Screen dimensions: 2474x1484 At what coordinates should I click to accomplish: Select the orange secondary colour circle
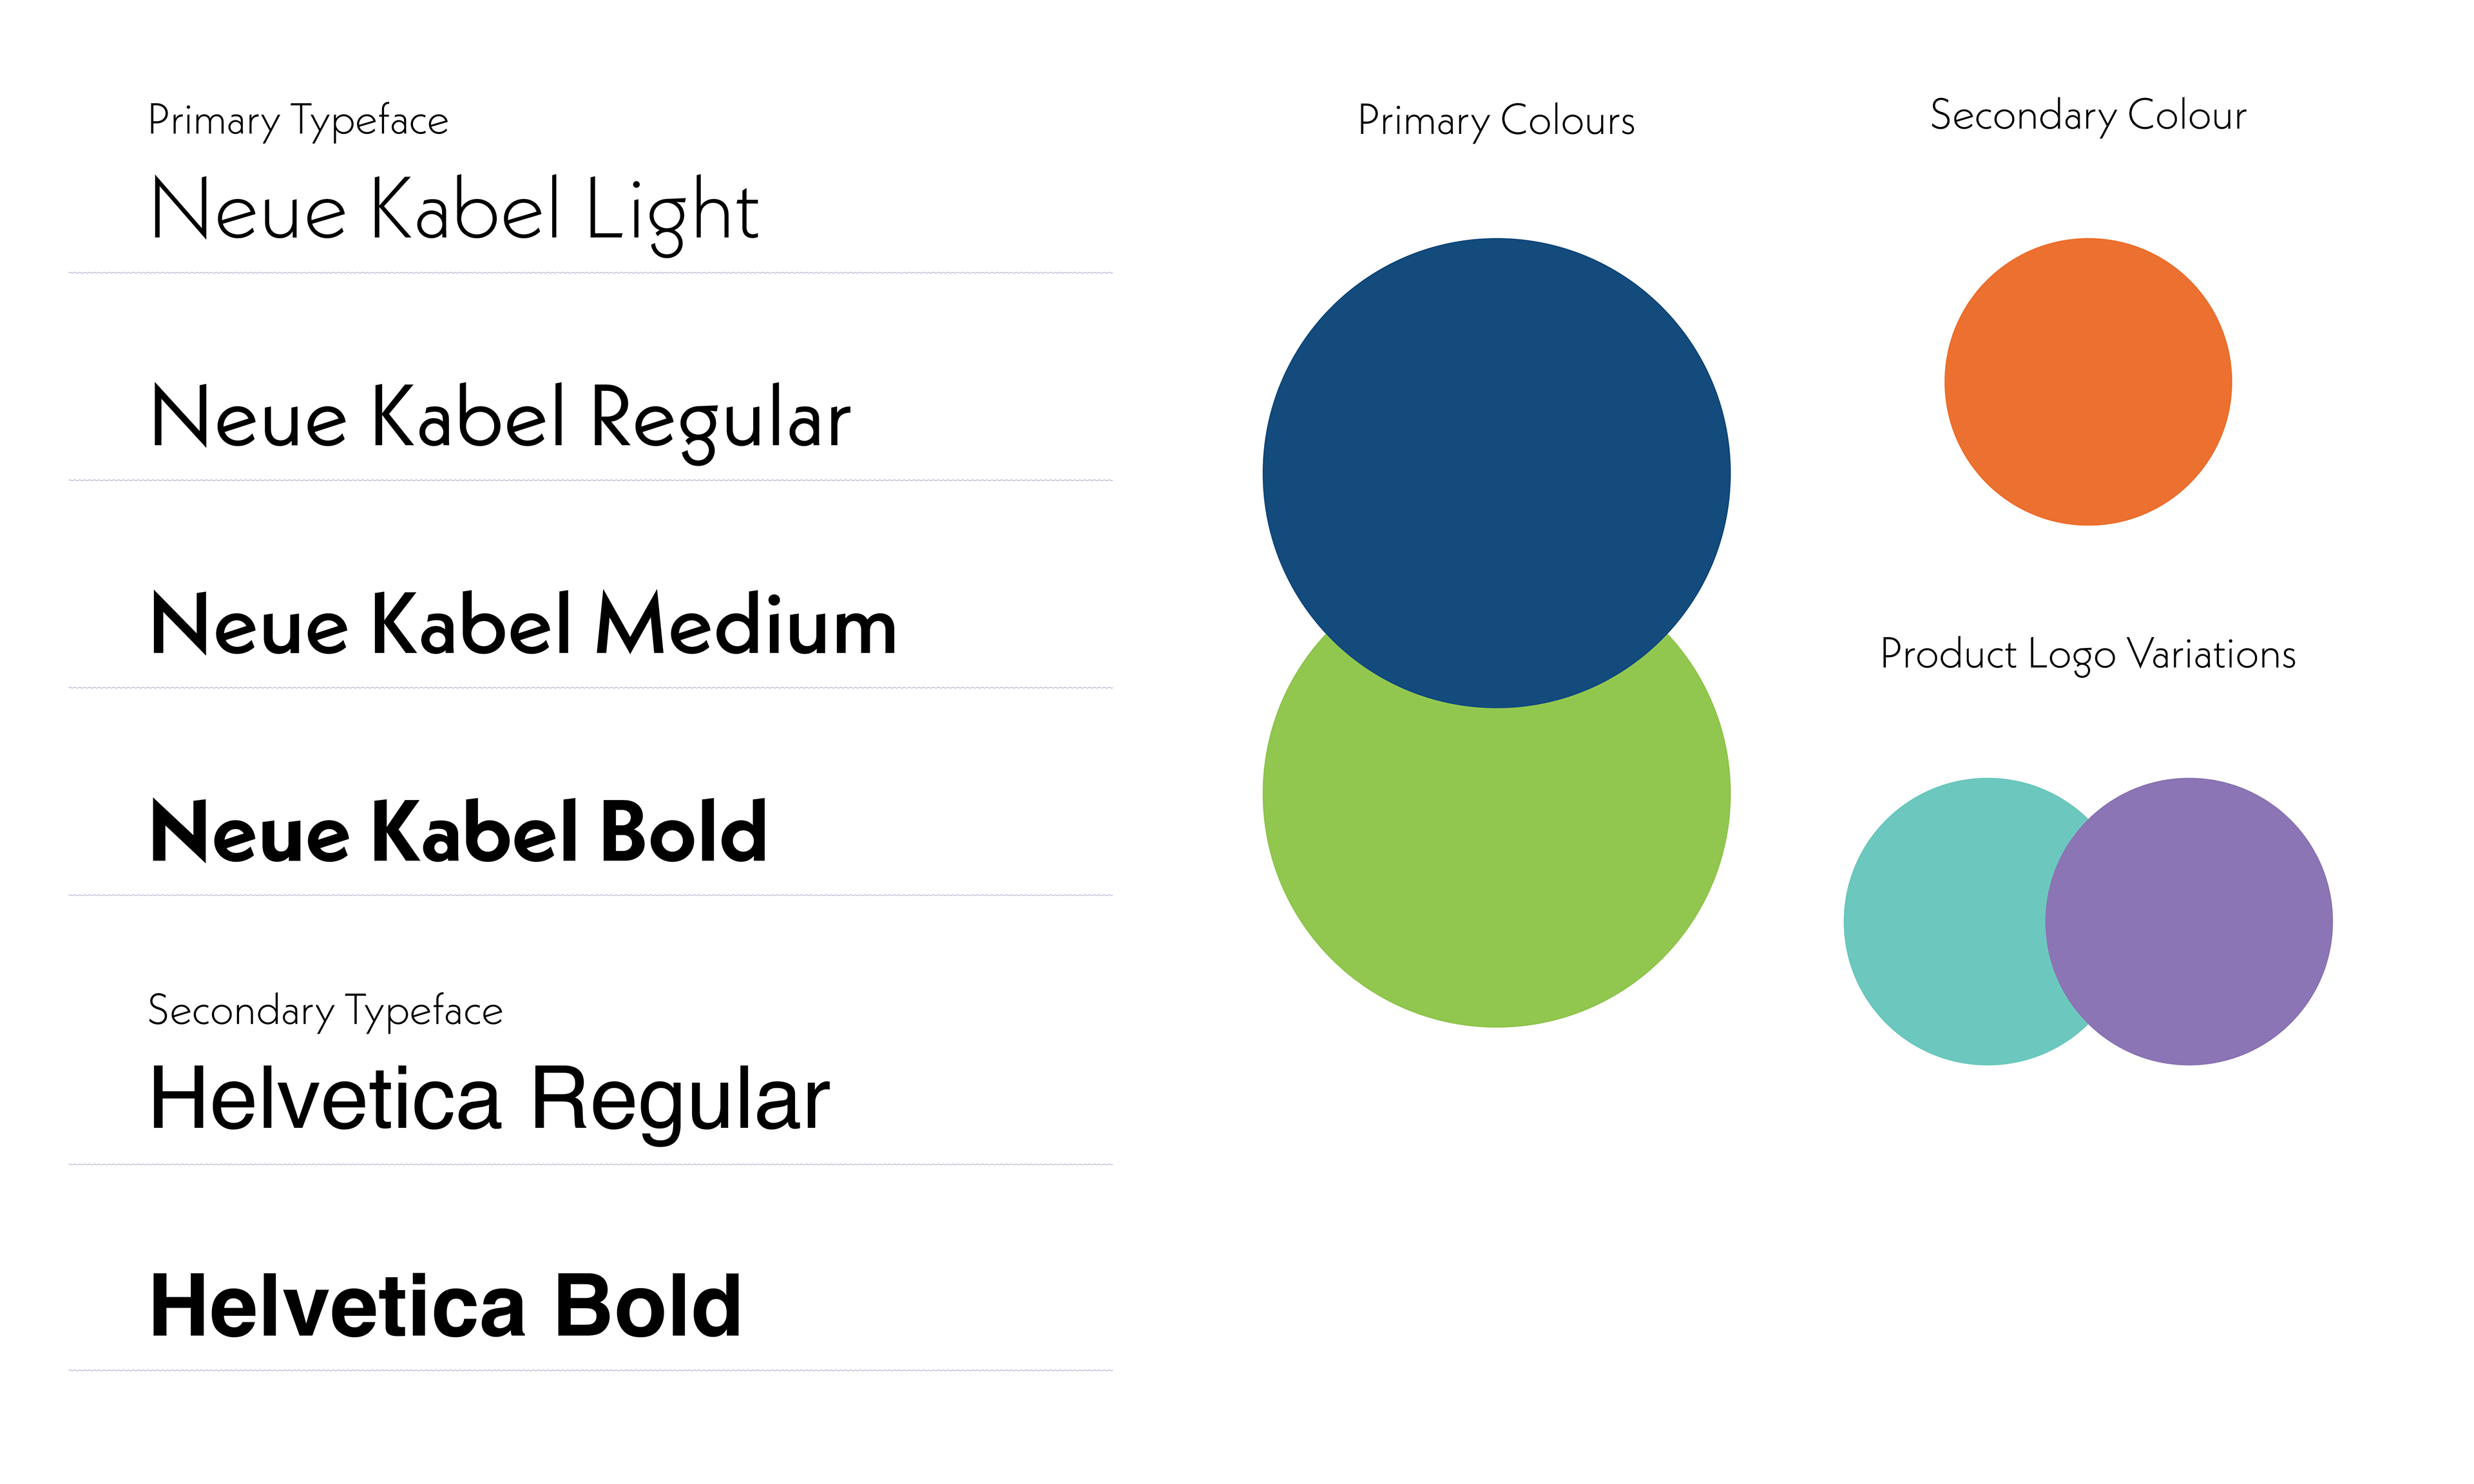2088,381
